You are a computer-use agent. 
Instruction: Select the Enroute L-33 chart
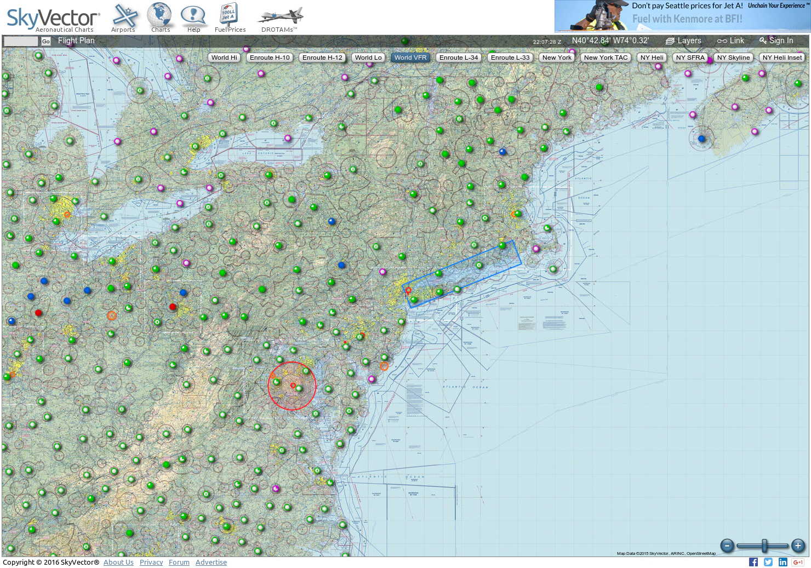pyautogui.click(x=510, y=58)
